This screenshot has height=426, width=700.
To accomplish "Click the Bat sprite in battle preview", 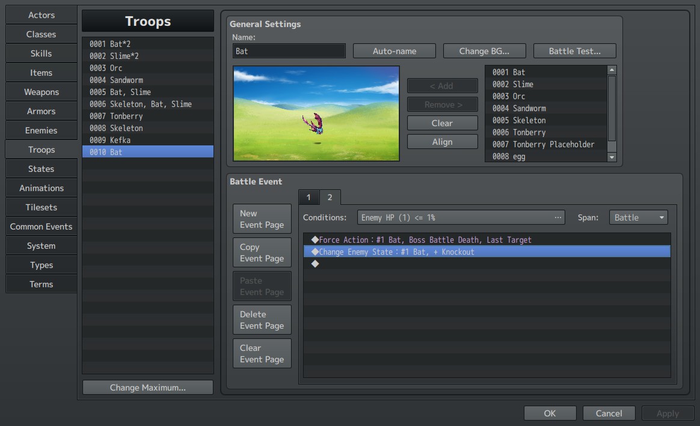I will [x=314, y=124].
